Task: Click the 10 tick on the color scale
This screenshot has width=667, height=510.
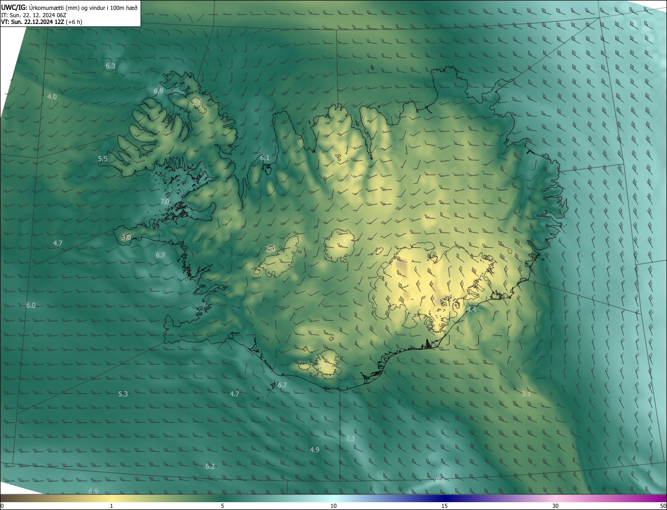Action: click(333, 506)
